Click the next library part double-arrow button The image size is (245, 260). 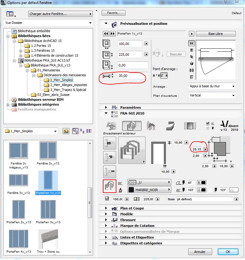[x=113, y=34]
